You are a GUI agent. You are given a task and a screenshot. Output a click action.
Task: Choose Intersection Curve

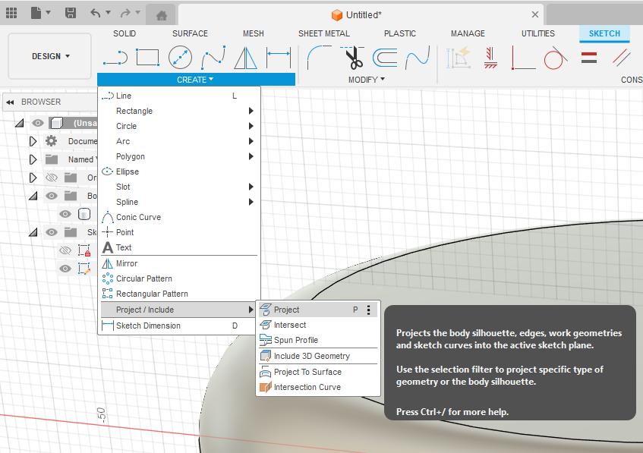(x=318, y=387)
